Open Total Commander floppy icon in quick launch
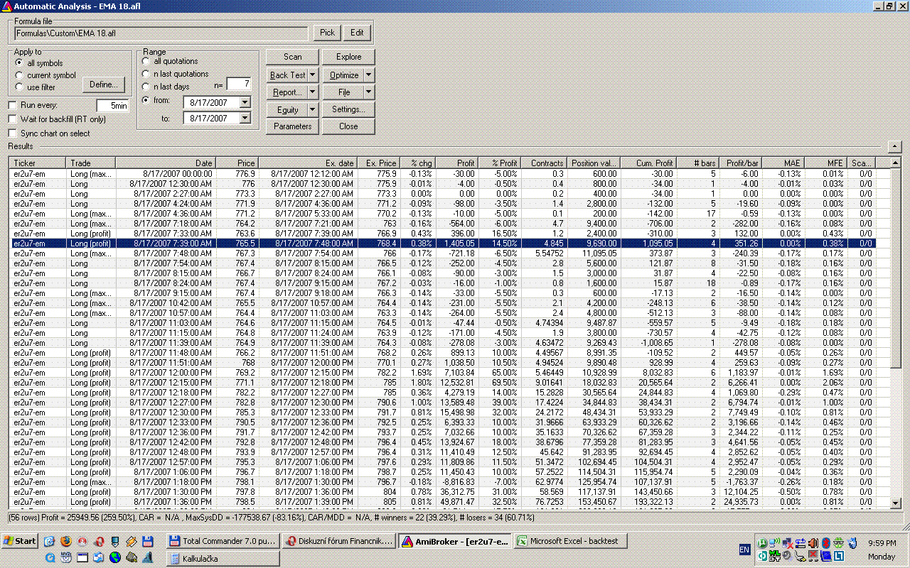 [x=148, y=542]
